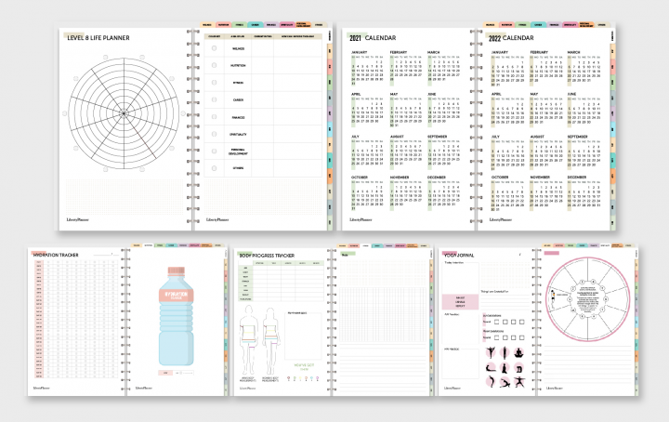
Task: Tick the circle checkbox in the Fitness row
Action: pyautogui.click(x=215, y=83)
